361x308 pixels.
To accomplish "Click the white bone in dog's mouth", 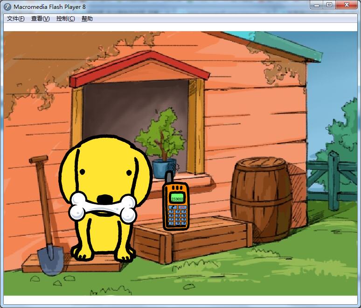I will point(103,208).
